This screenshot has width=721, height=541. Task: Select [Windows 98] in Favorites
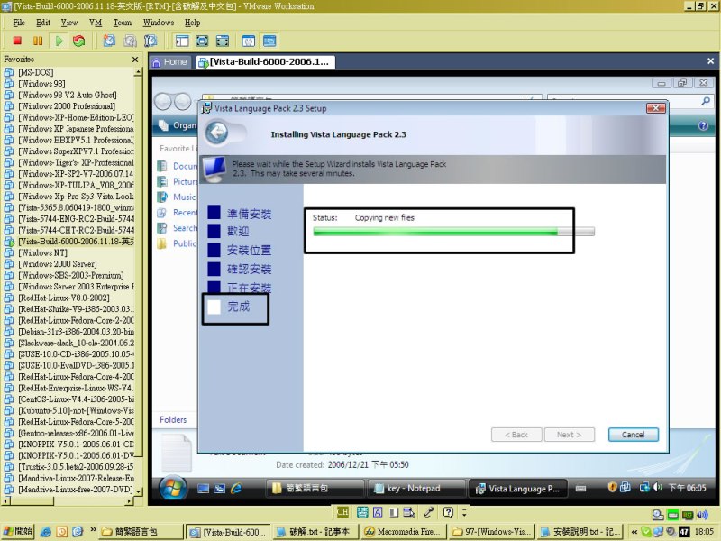(41, 84)
